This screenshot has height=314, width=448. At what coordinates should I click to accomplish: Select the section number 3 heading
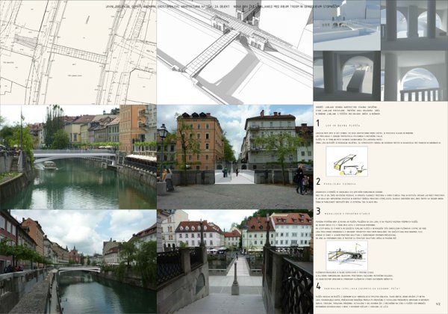tap(319, 212)
